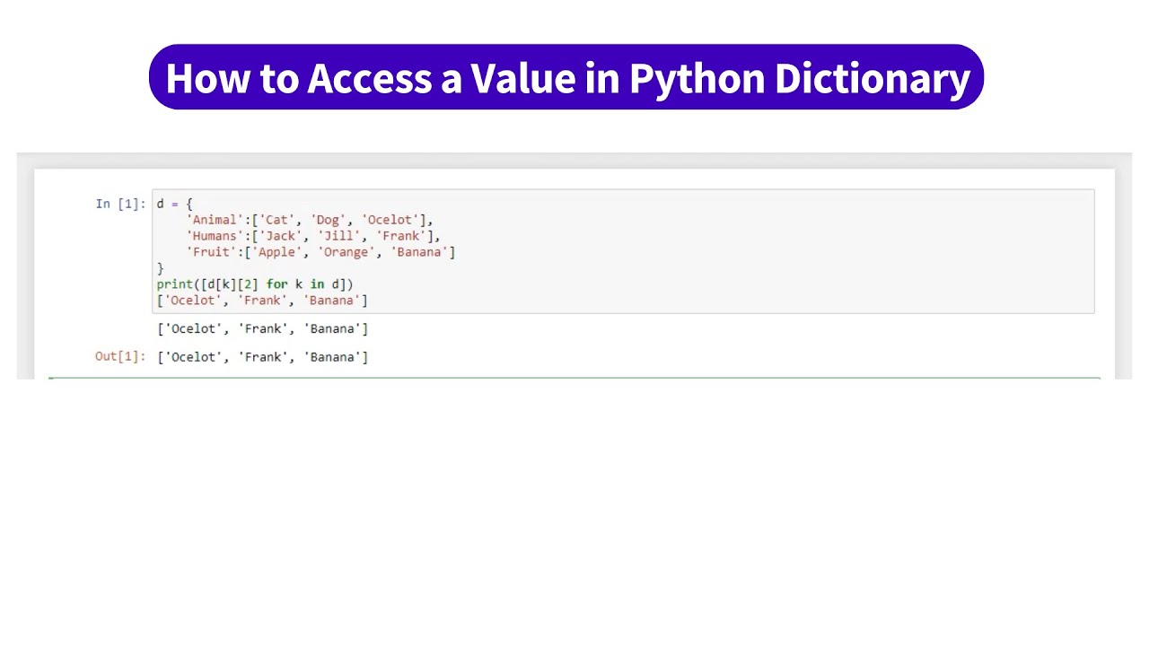Click the pasted list line inside code cell
The image size is (1149, 646).
(x=262, y=301)
